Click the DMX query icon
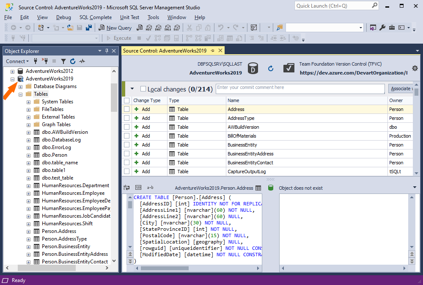 (158, 28)
